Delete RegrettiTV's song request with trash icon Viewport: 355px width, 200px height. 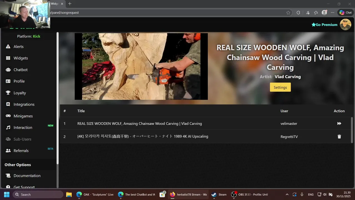[x=339, y=136]
